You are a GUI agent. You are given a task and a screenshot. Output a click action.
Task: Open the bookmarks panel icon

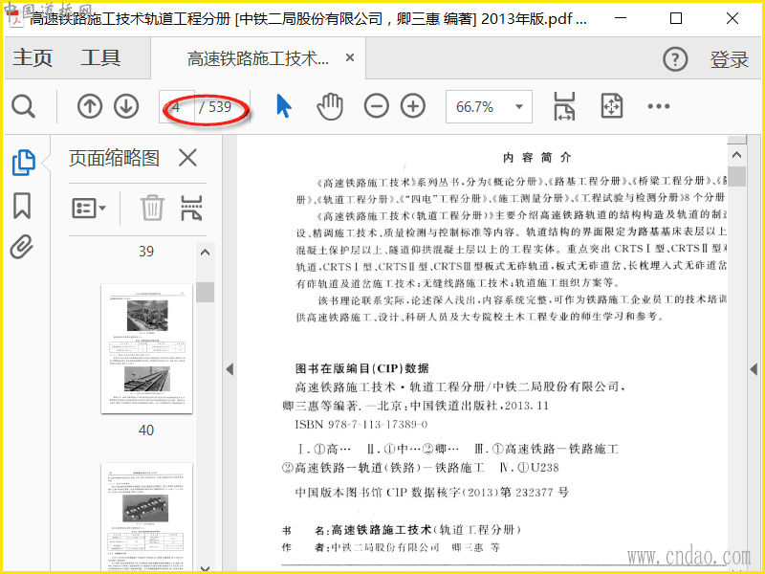point(22,206)
